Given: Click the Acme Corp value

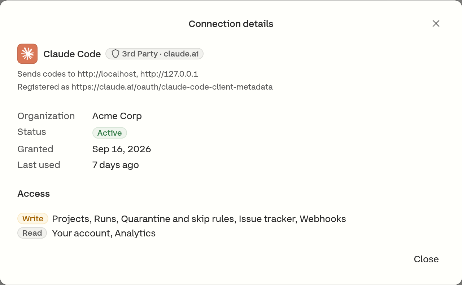Looking at the screenshot, I should 117,116.
